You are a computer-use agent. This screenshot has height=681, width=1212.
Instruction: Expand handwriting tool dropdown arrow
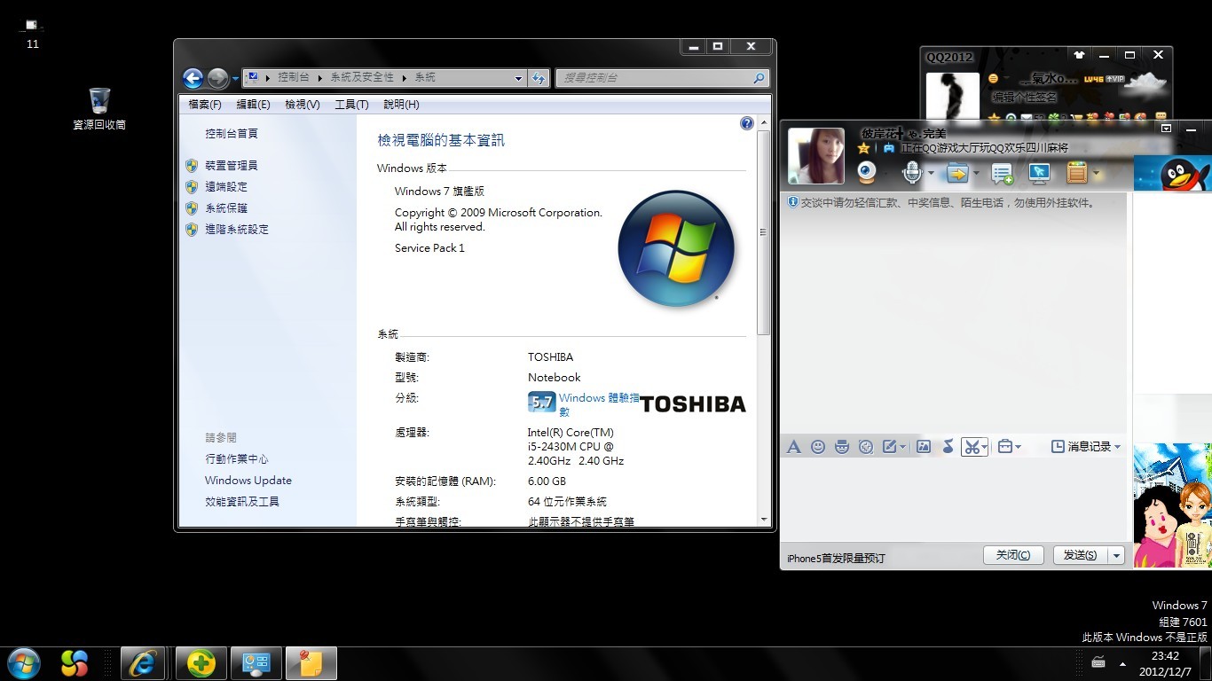point(903,447)
